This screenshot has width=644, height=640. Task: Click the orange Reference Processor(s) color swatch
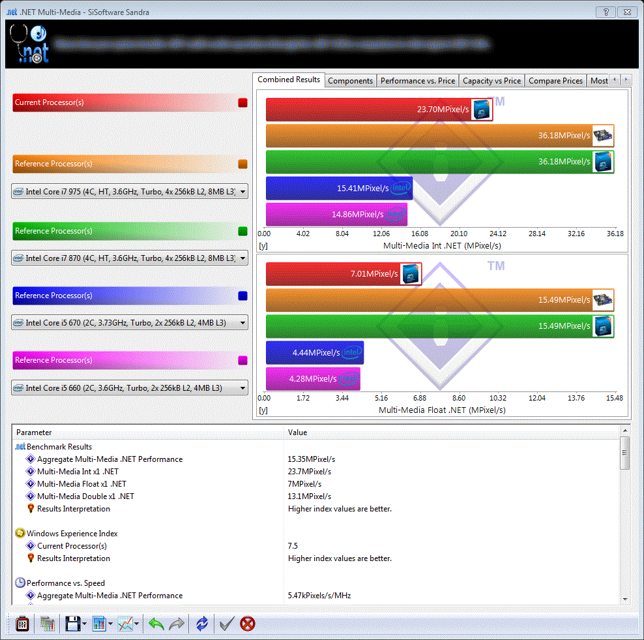click(x=242, y=164)
